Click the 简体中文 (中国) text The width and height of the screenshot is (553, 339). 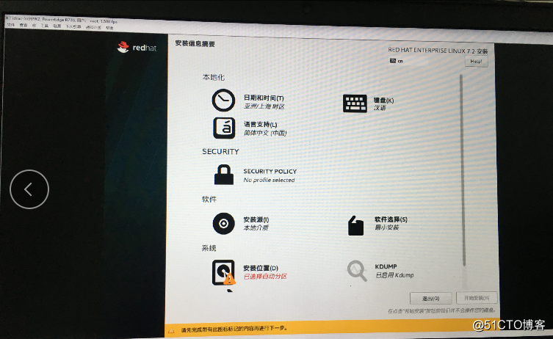pos(265,133)
